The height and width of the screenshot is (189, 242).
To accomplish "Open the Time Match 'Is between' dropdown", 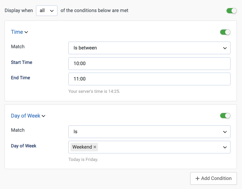I will tap(149, 48).
